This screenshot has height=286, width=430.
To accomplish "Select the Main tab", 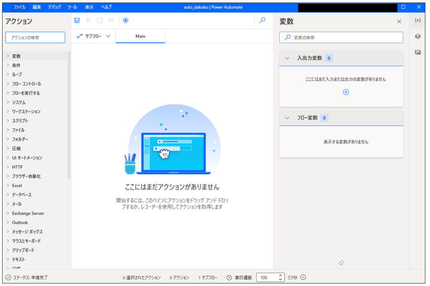I will pyautogui.click(x=140, y=36).
